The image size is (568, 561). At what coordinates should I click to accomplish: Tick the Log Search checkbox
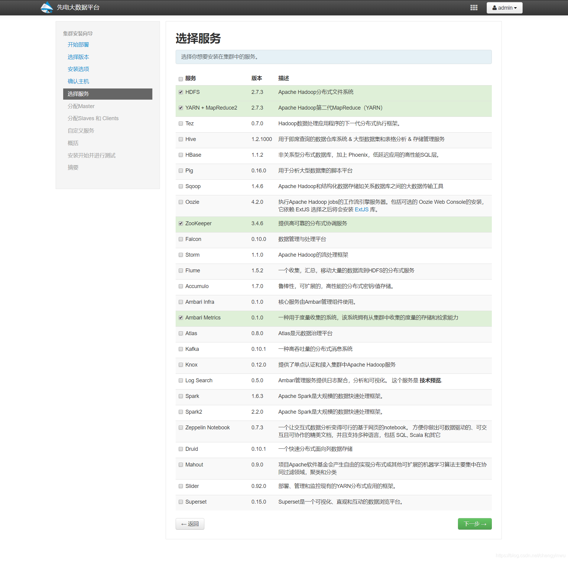click(181, 380)
